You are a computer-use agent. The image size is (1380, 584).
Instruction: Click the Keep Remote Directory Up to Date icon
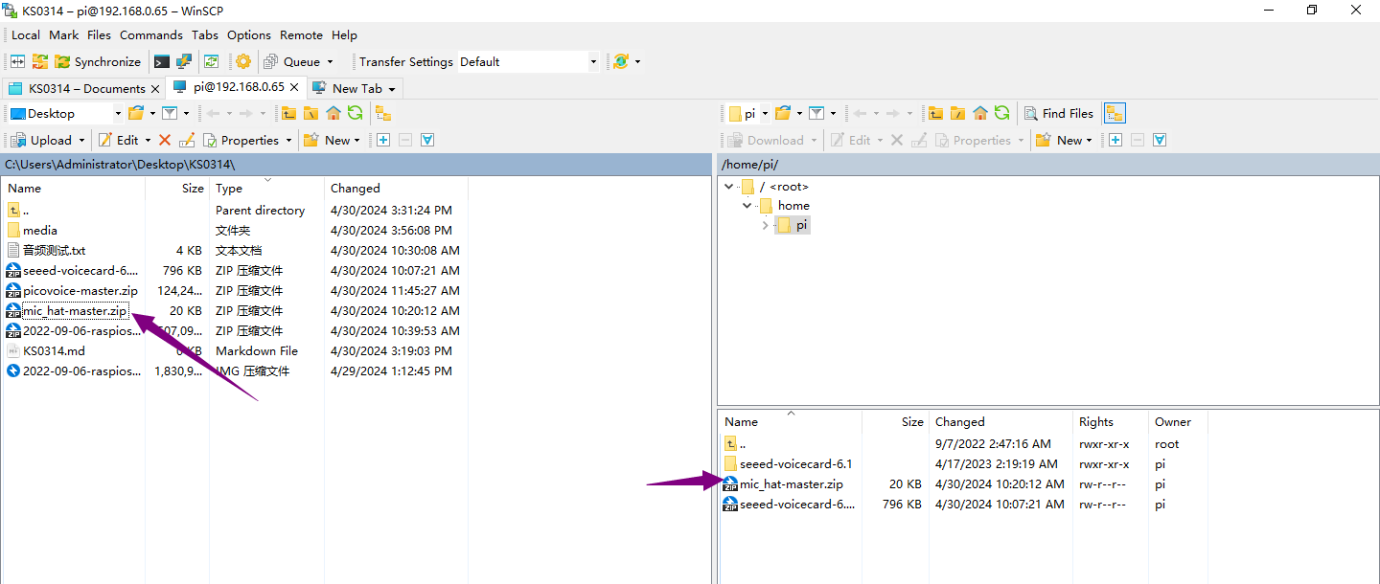211,61
